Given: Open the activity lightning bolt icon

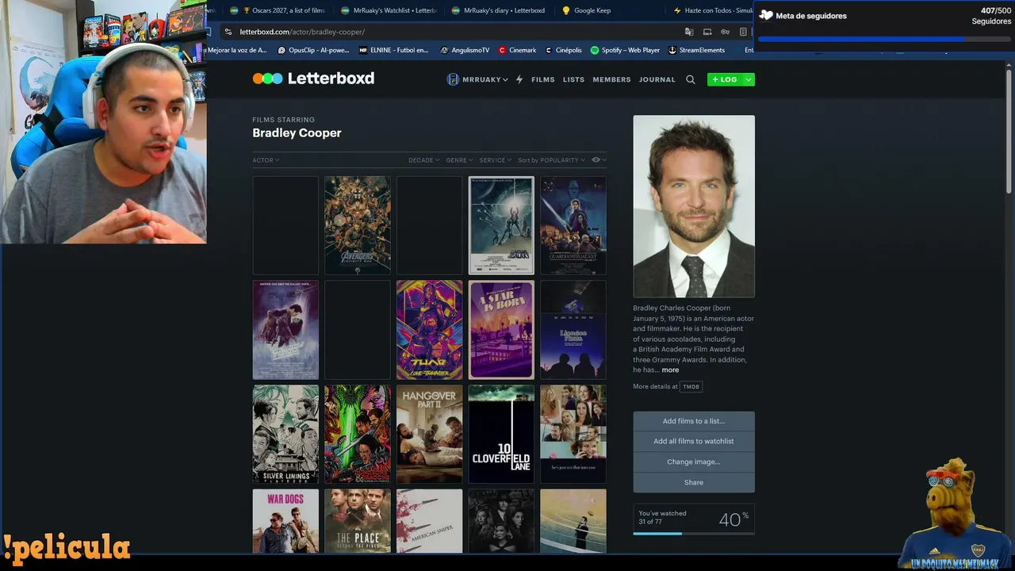Looking at the screenshot, I should 519,79.
